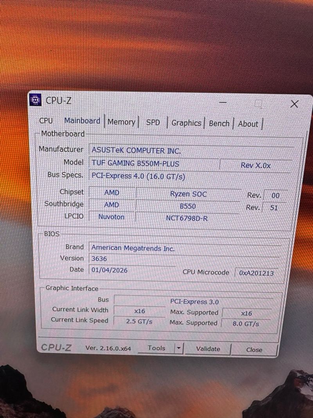Click the CPU-Z window title text
This screenshot has height=418, width=313.
pos(59,100)
